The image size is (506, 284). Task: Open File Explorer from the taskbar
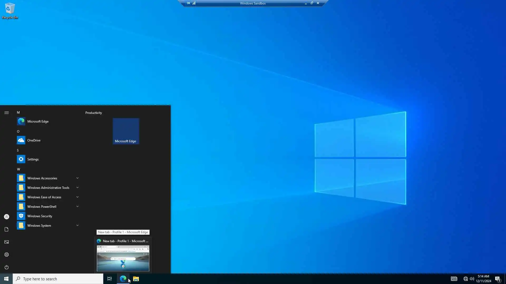click(136, 279)
